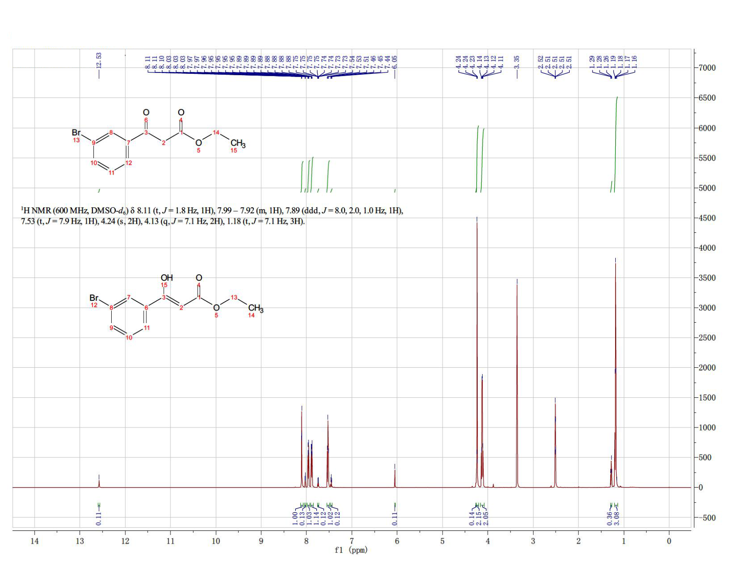Click the OH label in the enol structure
This screenshot has height=581, width=752.
[x=167, y=278]
